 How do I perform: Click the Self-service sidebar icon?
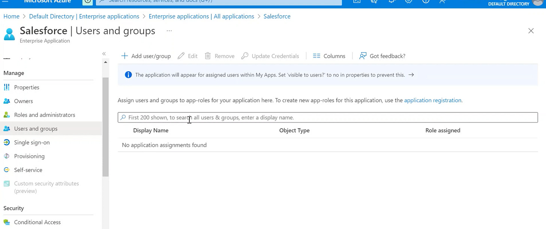(x=7, y=170)
